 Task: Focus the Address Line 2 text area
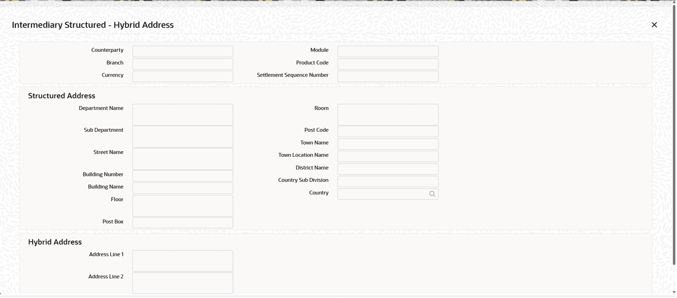(183, 283)
